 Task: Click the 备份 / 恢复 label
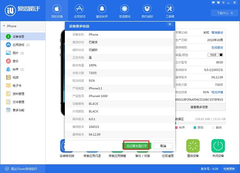143,156
